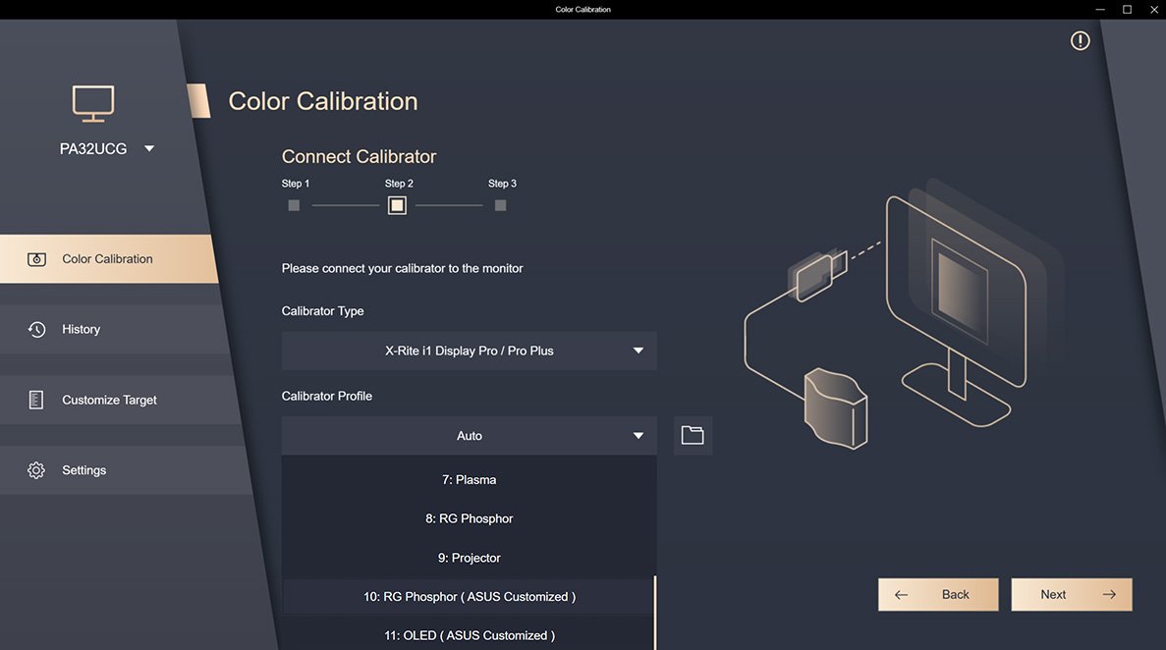Click the monitor icon above PA32UCG
The width and height of the screenshot is (1166, 650).
tap(93, 103)
